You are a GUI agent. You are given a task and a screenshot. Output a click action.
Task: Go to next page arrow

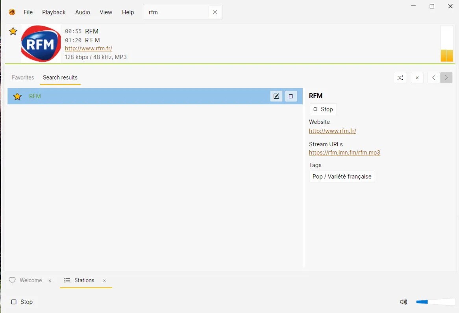coord(446,78)
